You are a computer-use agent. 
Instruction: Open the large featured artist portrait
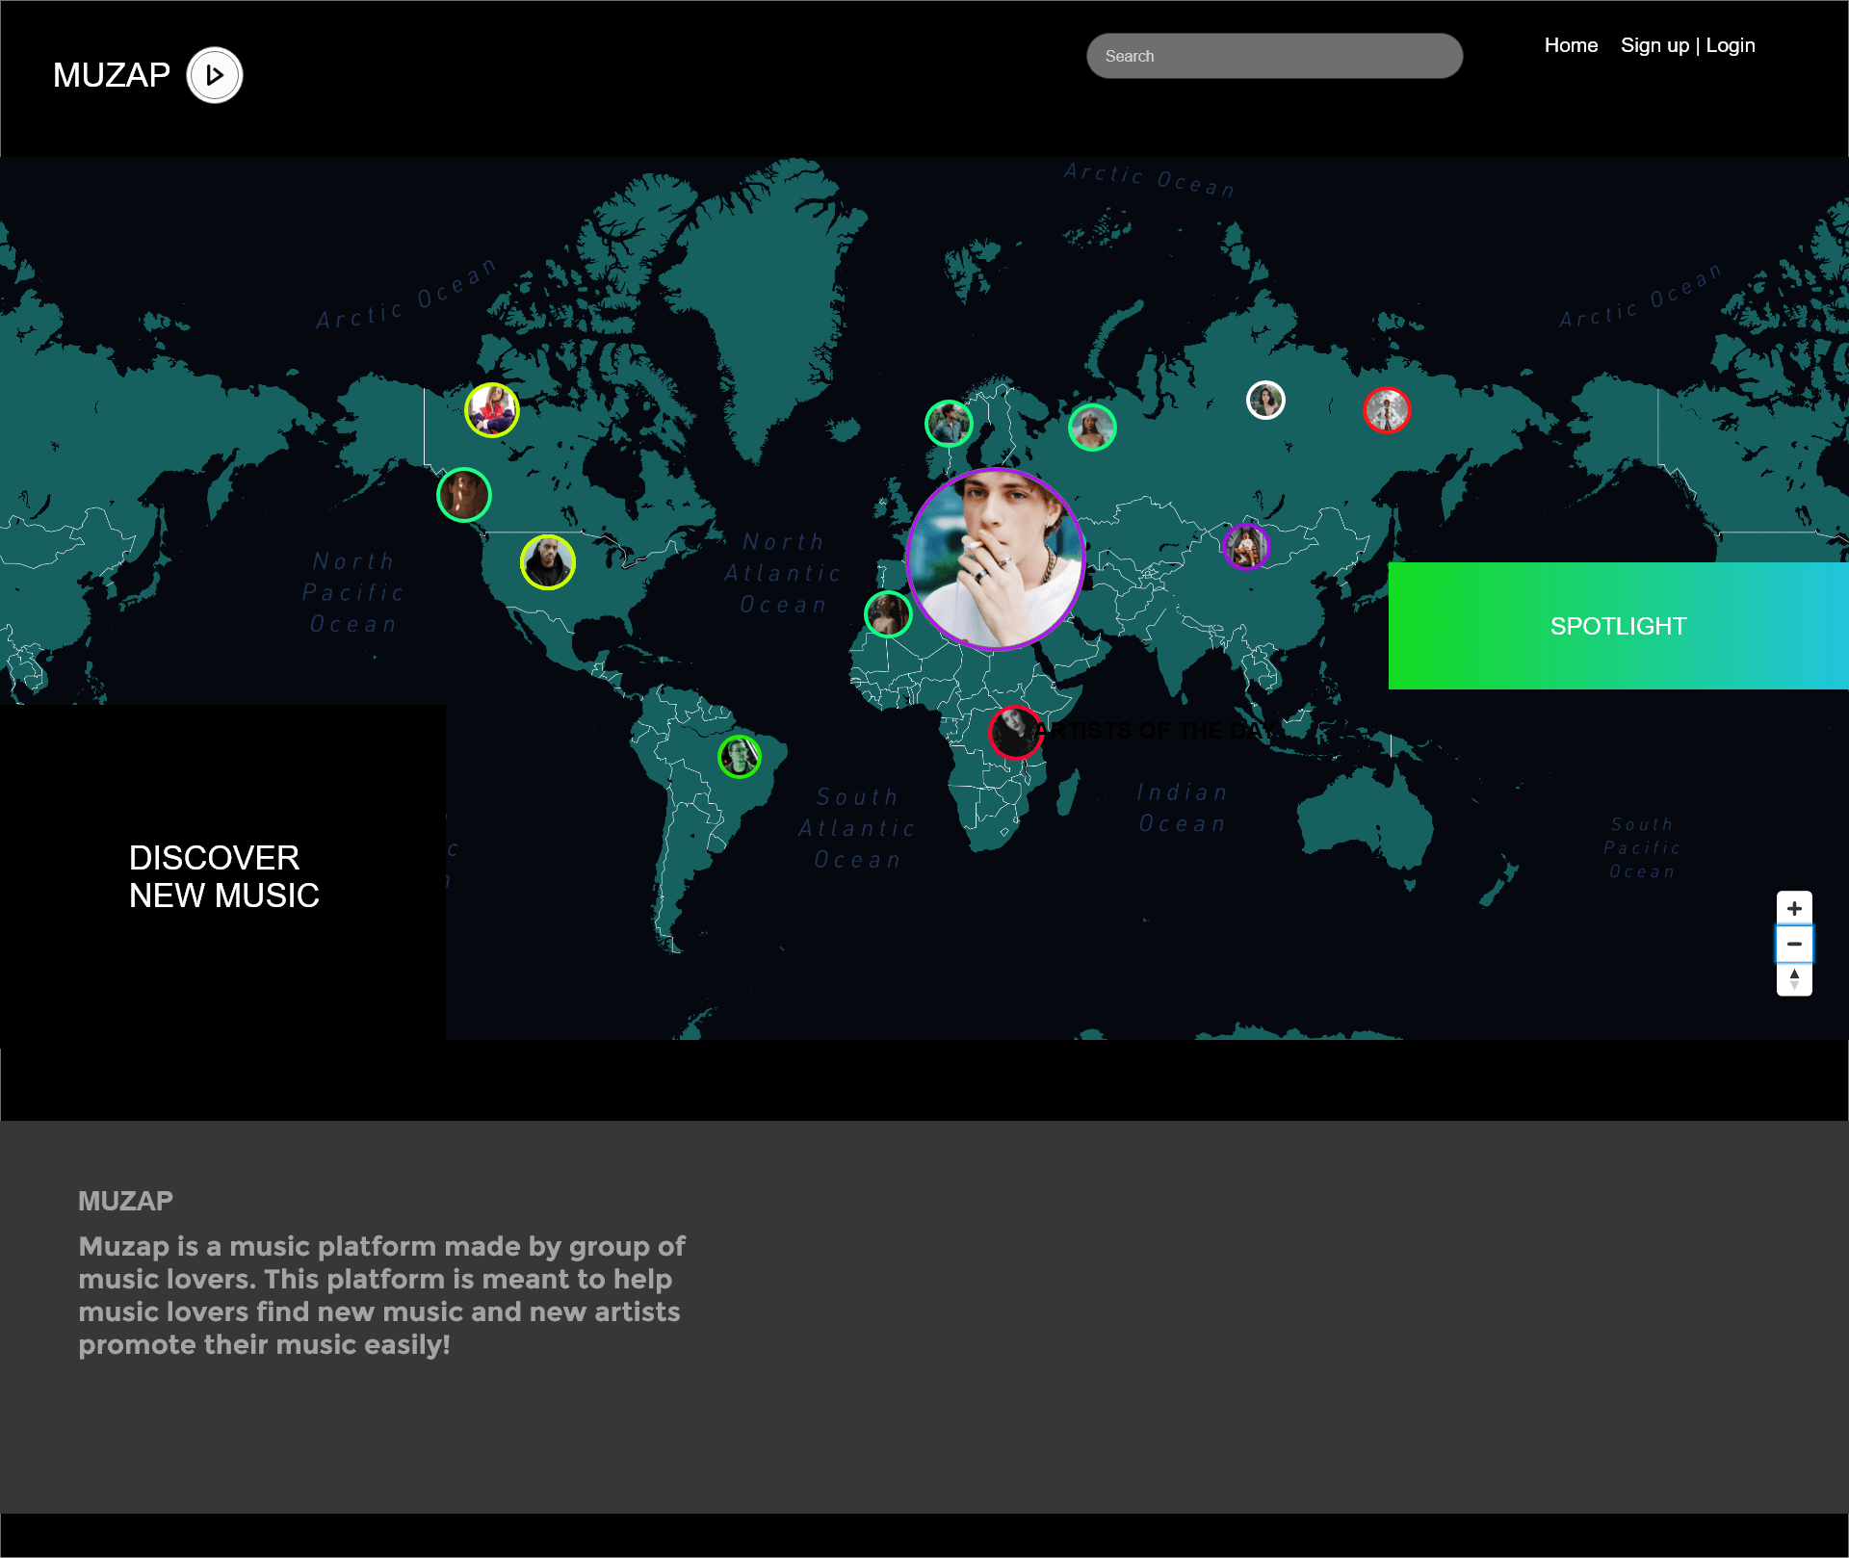(x=996, y=558)
